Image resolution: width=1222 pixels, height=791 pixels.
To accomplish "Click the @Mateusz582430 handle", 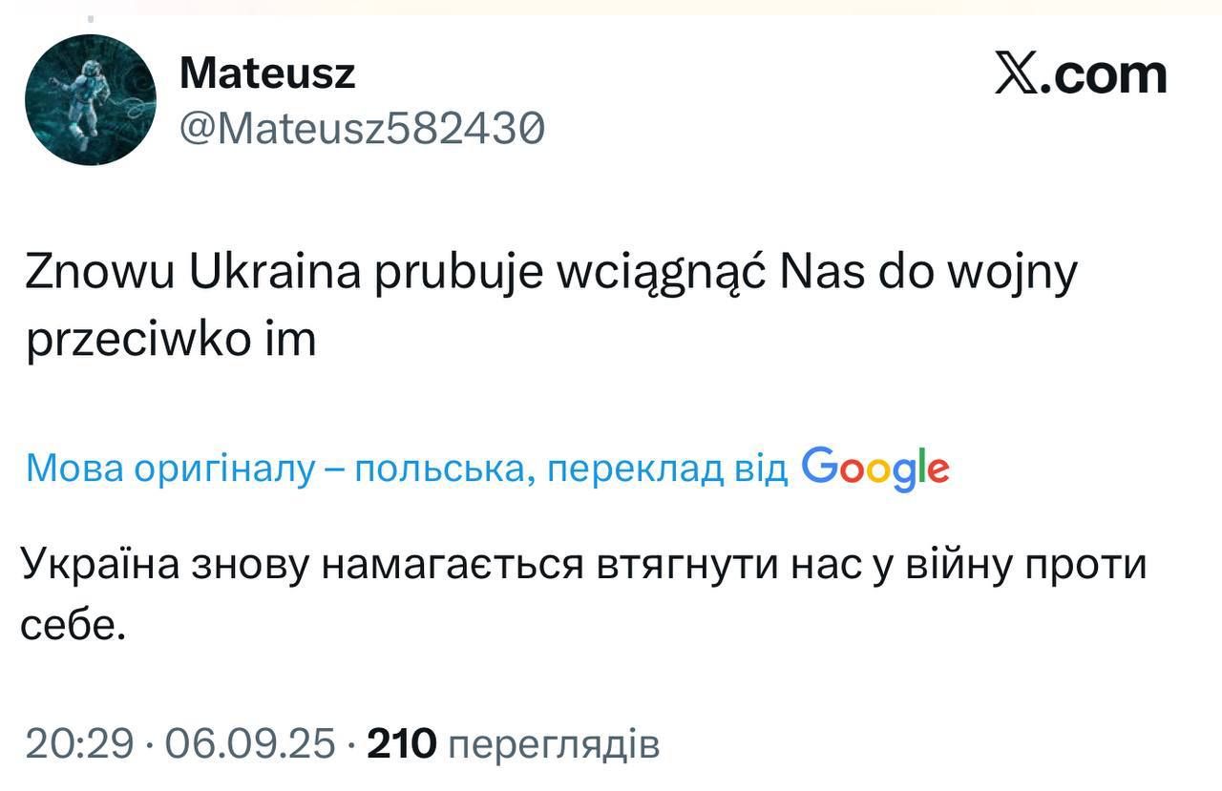I will point(362,127).
